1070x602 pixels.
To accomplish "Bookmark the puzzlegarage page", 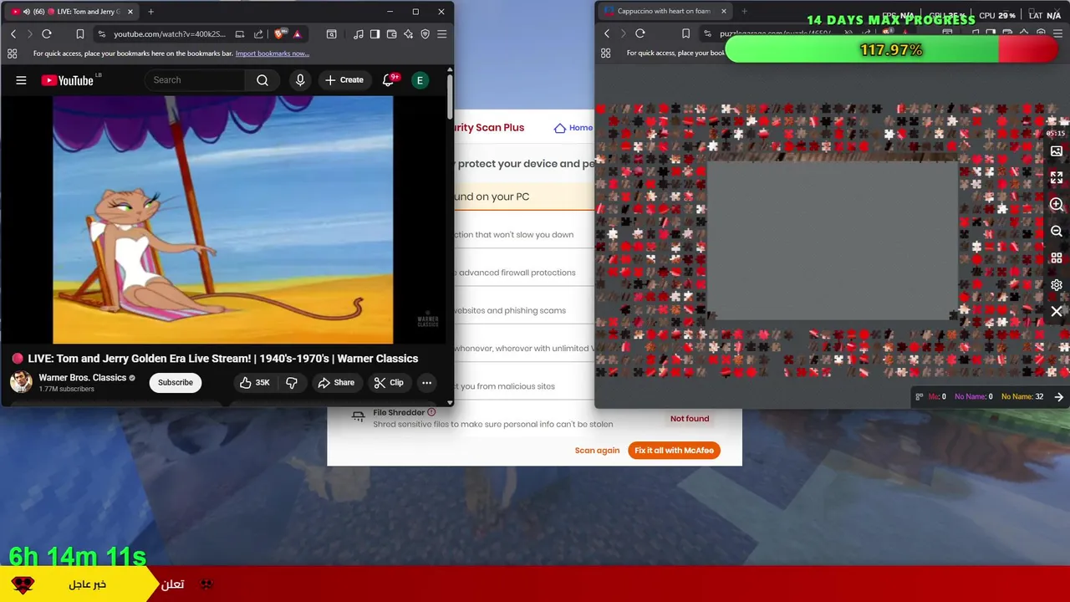I will (685, 33).
